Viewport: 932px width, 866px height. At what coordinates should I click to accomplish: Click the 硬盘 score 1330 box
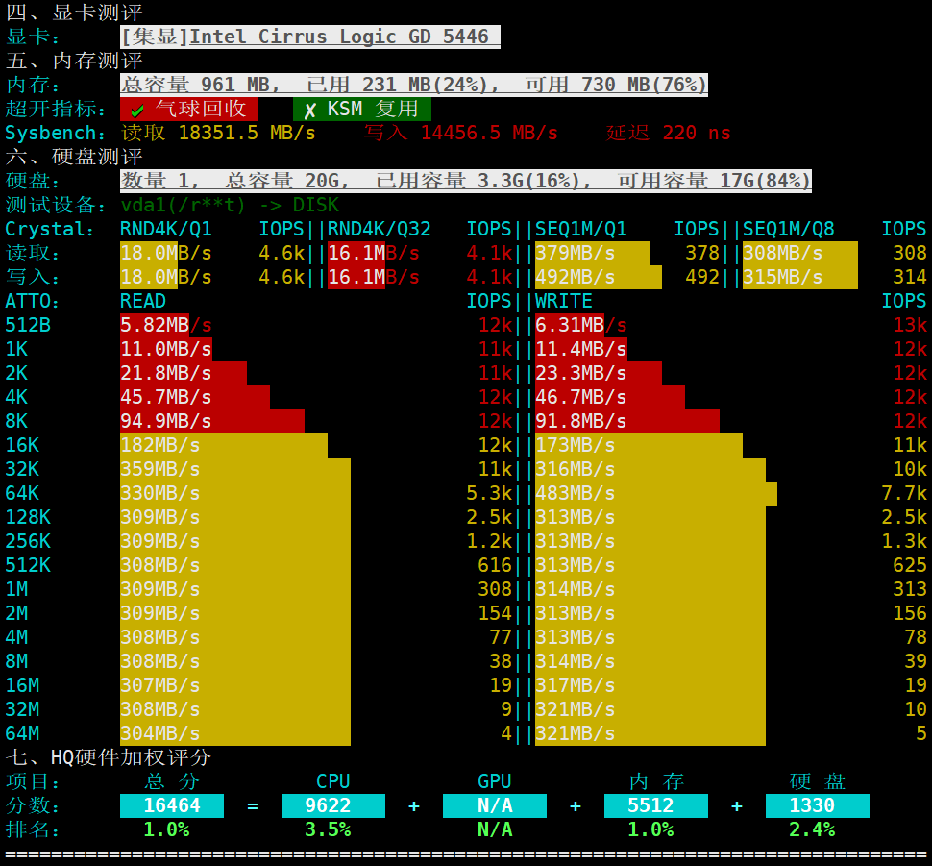coord(818,805)
